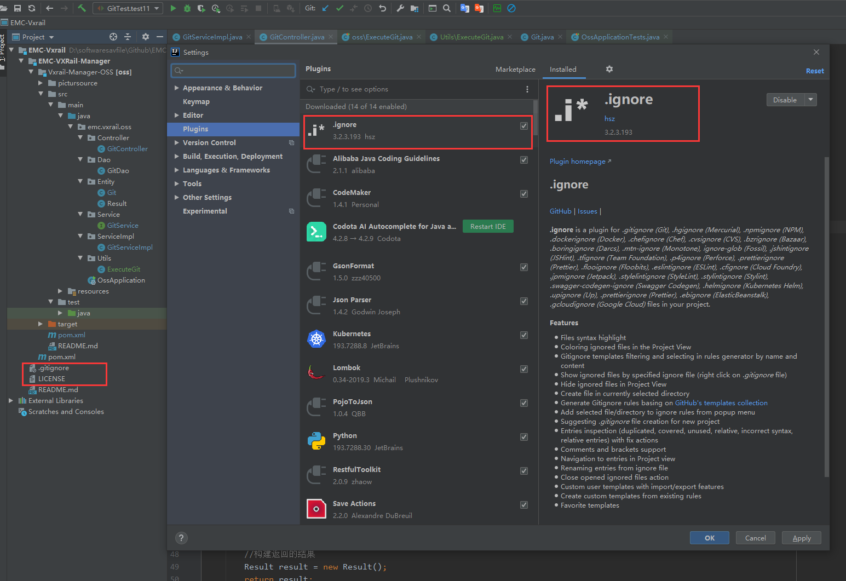Toggle GsonFormat plugin checkbox

pyautogui.click(x=524, y=267)
